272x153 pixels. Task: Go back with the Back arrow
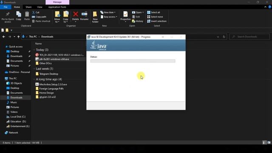pyautogui.click(x=4, y=37)
